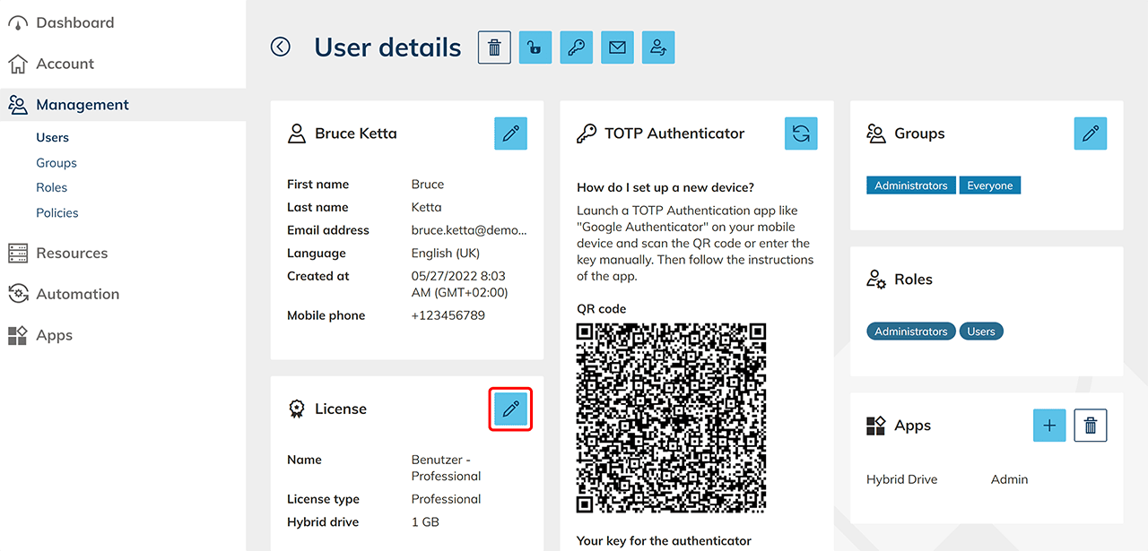Edit the user's Groups

(1090, 133)
